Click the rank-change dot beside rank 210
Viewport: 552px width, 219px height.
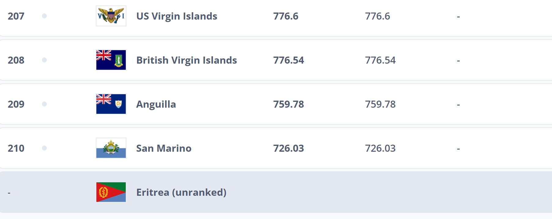coord(44,148)
